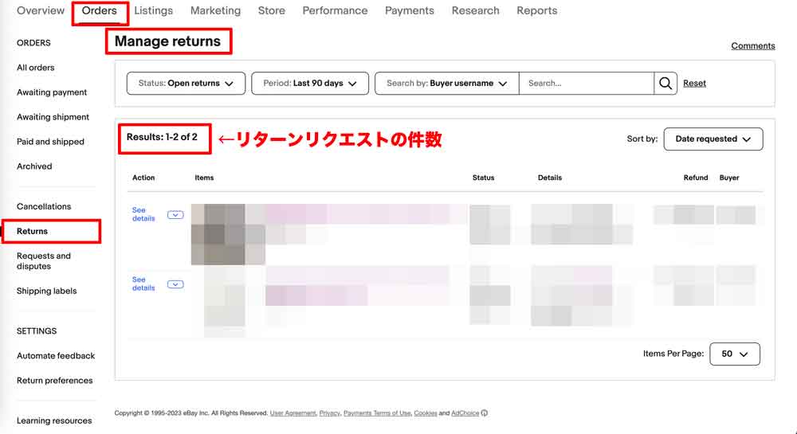Open the Cookies footer link
Viewport: 797px width, 434px height.
(x=426, y=413)
